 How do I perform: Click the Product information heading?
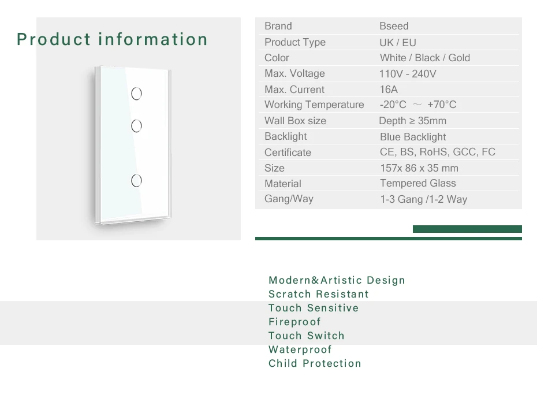click(113, 39)
